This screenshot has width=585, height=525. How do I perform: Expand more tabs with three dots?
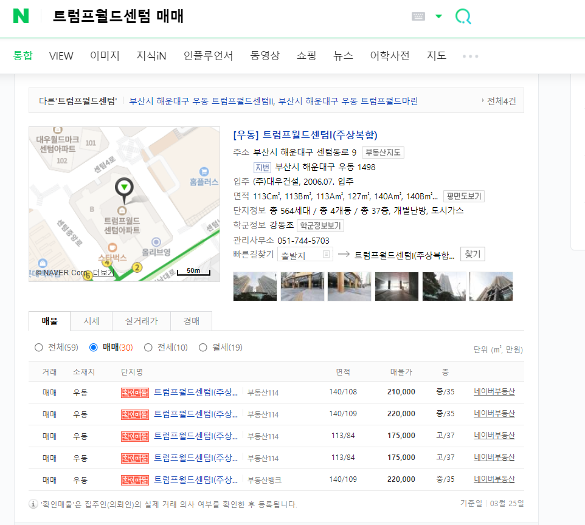[x=470, y=57]
